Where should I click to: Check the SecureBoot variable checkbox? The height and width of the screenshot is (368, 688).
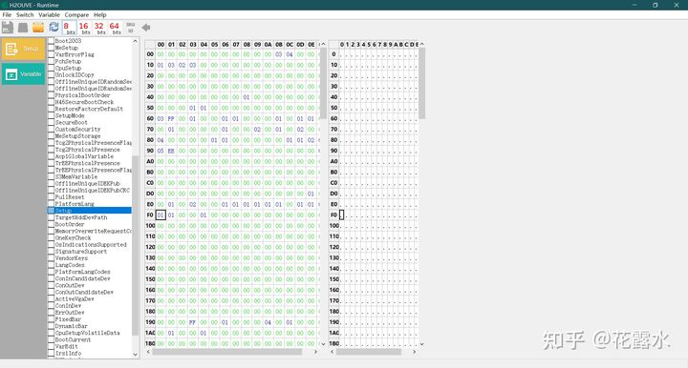coord(51,123)
